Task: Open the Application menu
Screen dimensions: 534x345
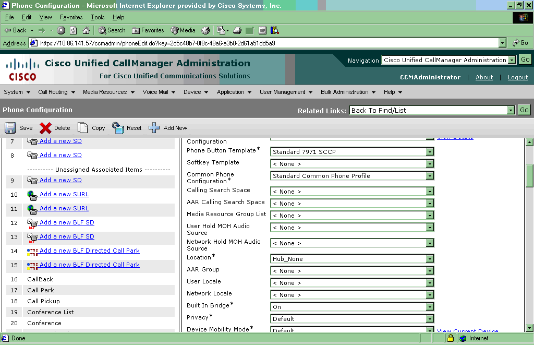Action: coord(234,92)
